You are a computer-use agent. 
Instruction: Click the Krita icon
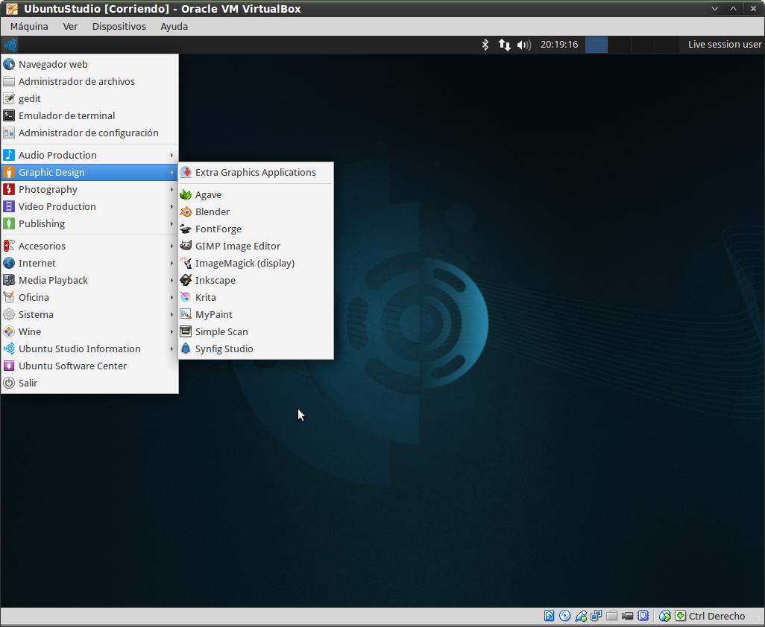[186, 297]
